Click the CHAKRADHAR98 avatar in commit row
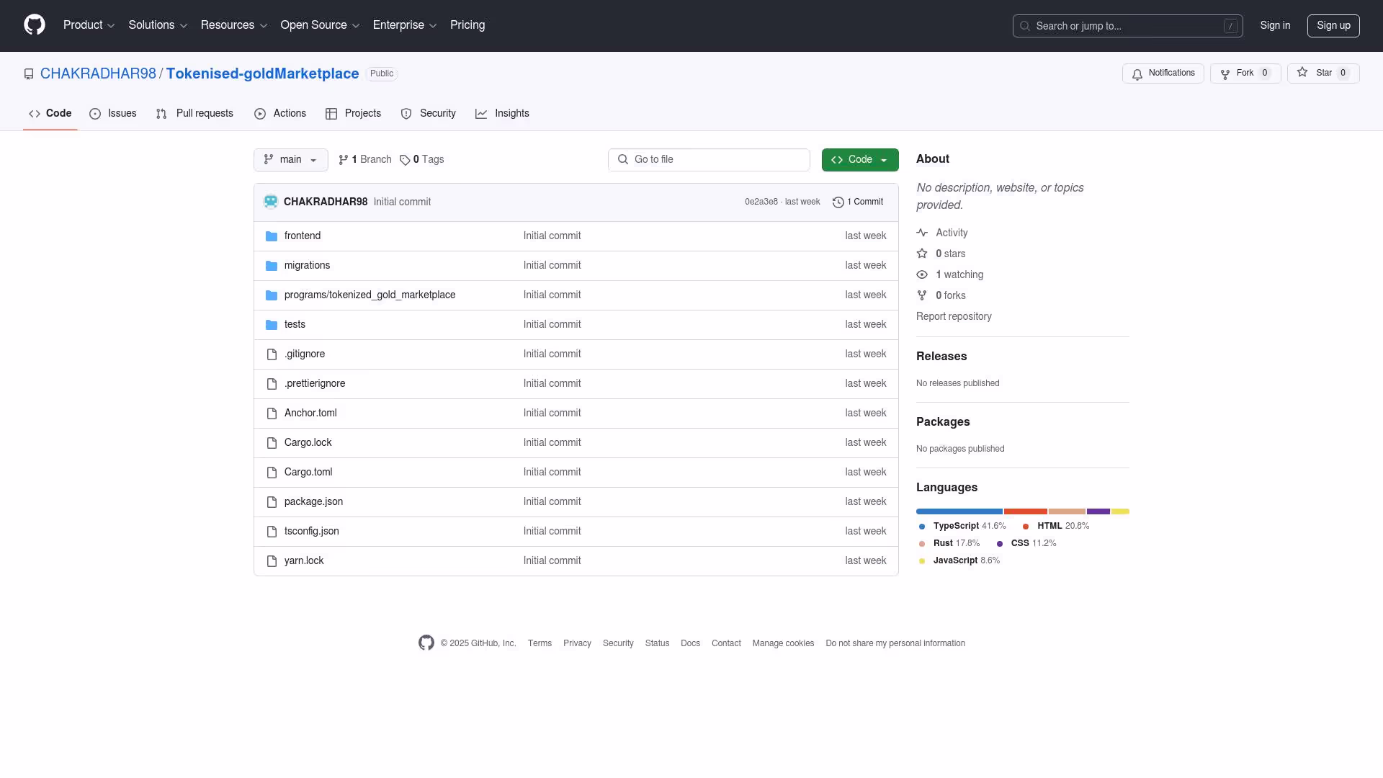 271,202
